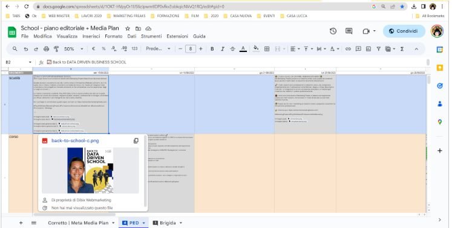Start a Meet call camera icon

pos(366,31)
